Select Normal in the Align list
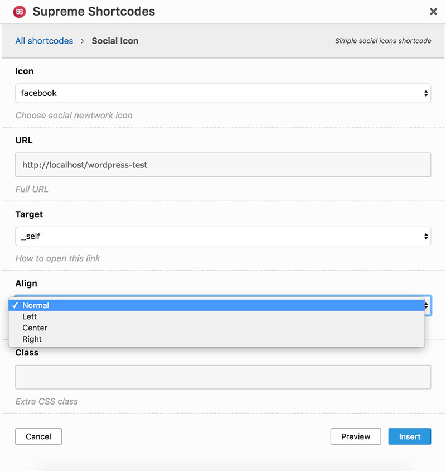446x471 pixels. tap(36, 305)
